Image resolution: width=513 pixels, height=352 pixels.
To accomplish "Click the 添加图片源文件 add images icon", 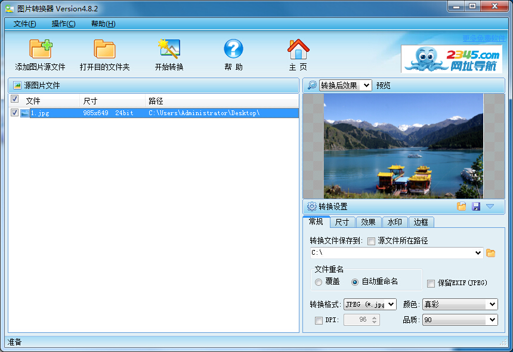I will [x=41, y=49].
